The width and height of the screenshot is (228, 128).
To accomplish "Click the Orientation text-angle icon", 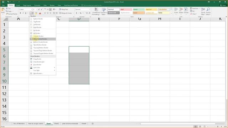I will click(x=54, y=10).
